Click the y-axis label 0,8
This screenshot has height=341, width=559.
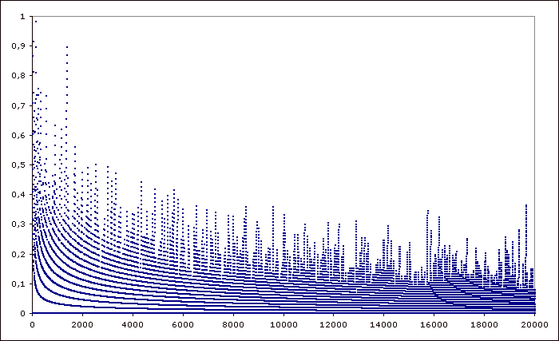click(x=18, y=76)
